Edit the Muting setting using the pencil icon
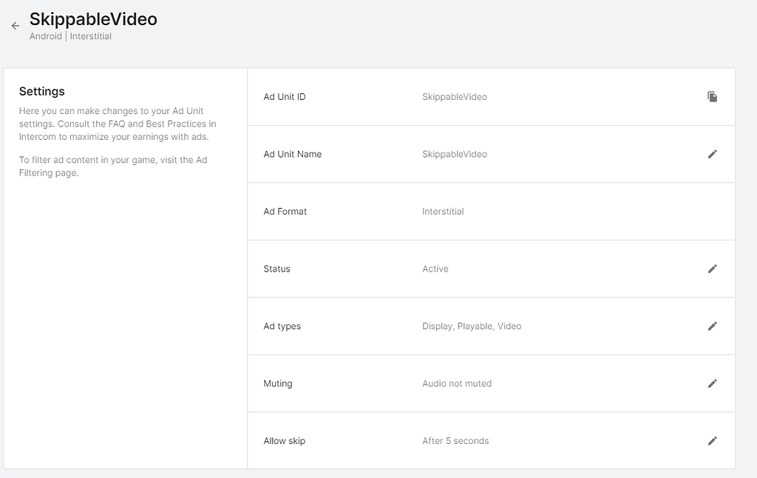Image resolution: width=757 pixels, height=478 pixels. (x=713, y=383)
